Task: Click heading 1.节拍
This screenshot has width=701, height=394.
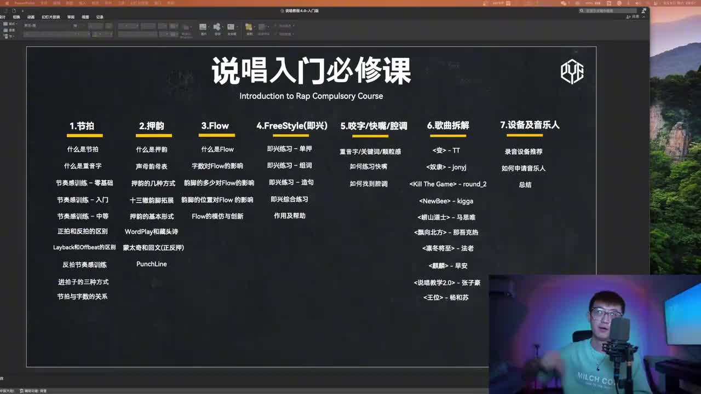Action: tap(82, 126)
